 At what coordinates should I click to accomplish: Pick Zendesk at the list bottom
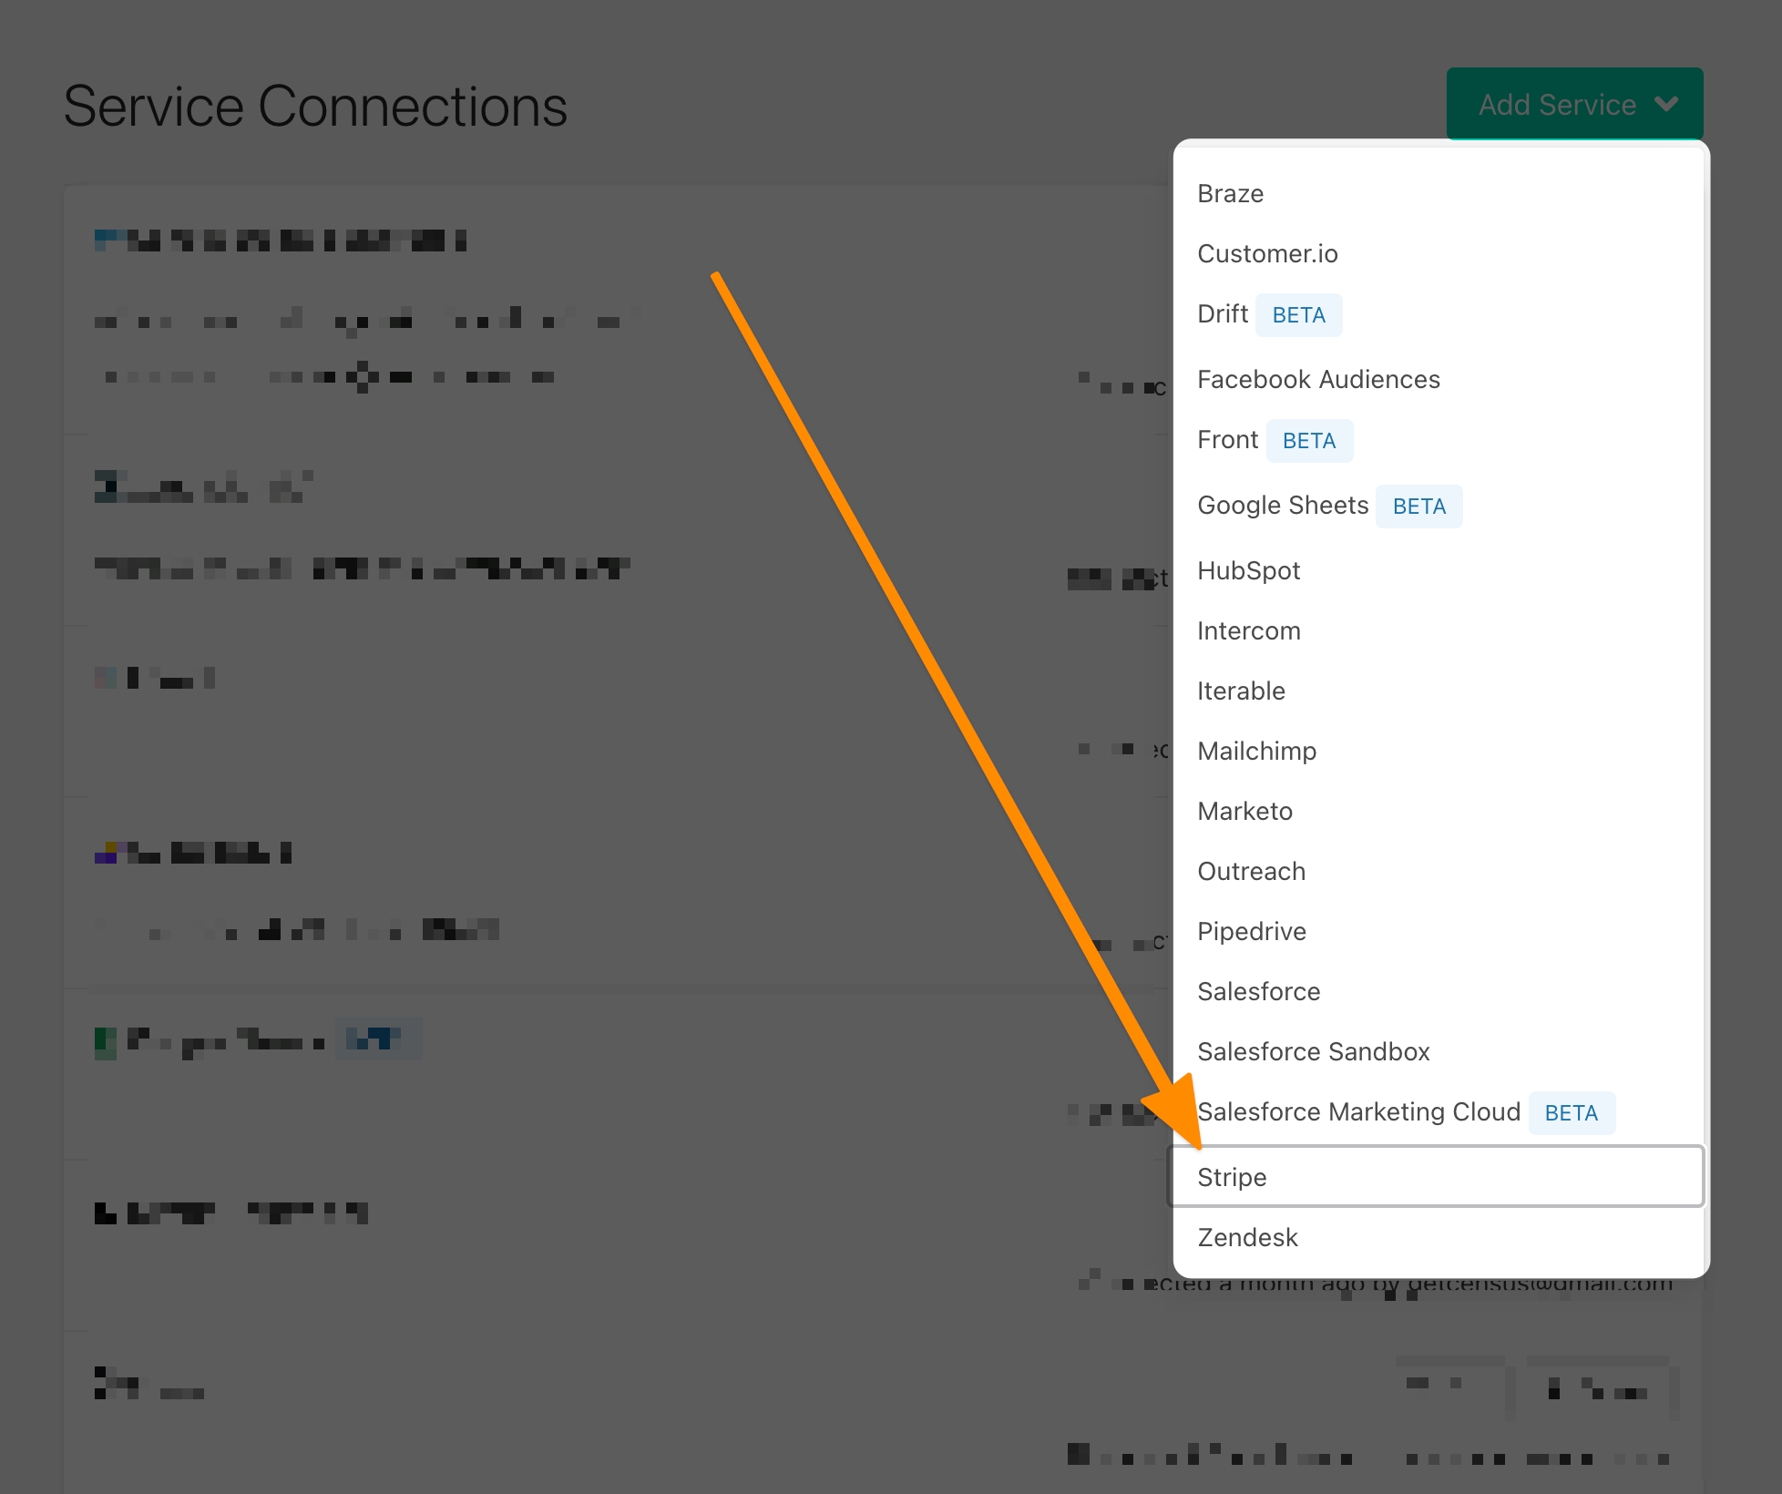tap(1439, 1237)
